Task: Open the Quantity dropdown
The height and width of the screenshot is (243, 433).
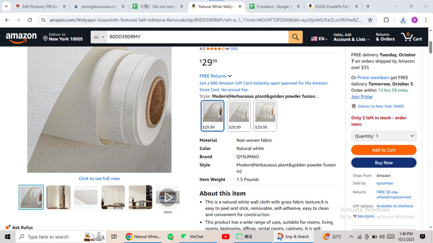Action: tap(384, 136)
